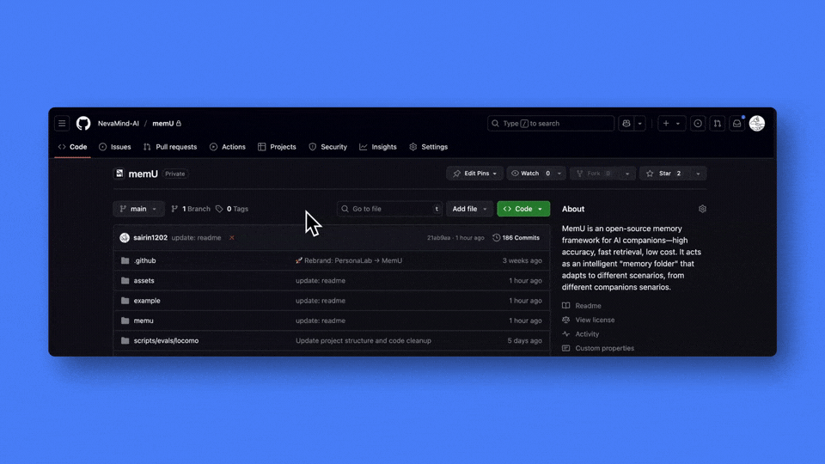The image size is (825, 464).
Task: Click the sairin1202 avatar image
Action: point(125,238)
